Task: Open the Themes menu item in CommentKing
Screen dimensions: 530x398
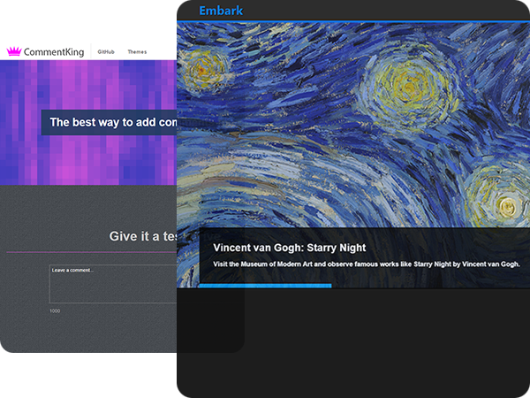Action: pos(137,52)
